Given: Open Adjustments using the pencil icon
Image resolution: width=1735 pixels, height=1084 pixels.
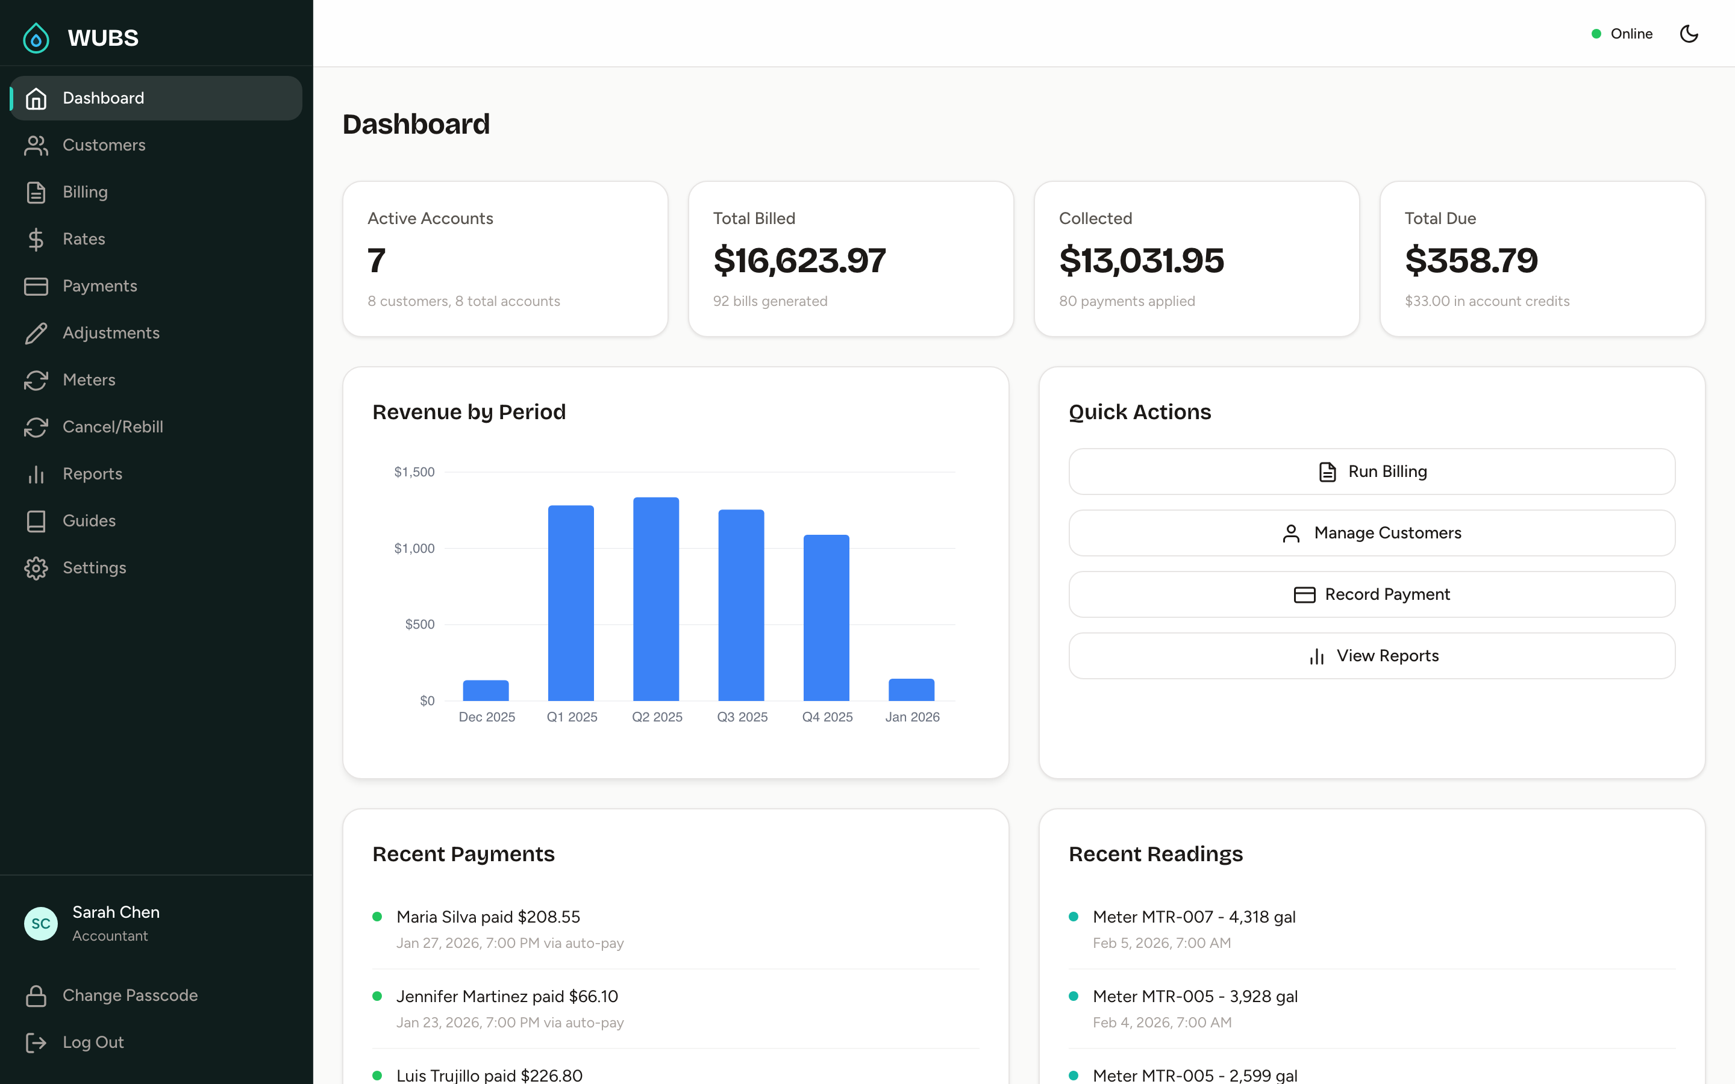Looking at the screenshot, I should (36, 332).
